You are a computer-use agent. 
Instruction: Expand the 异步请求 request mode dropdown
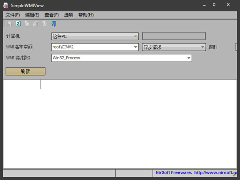202,47
